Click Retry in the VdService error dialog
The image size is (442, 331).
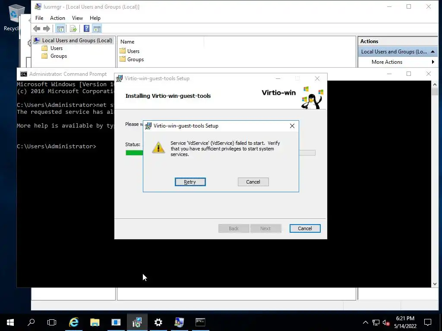190,182
